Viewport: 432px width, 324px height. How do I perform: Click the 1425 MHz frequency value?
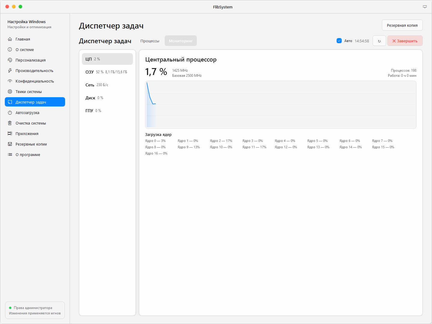(180, 70)
